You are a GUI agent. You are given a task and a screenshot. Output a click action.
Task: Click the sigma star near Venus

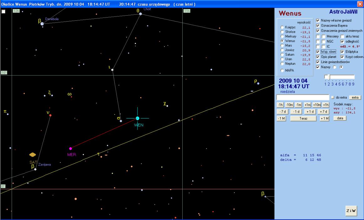tap(121, 121)
